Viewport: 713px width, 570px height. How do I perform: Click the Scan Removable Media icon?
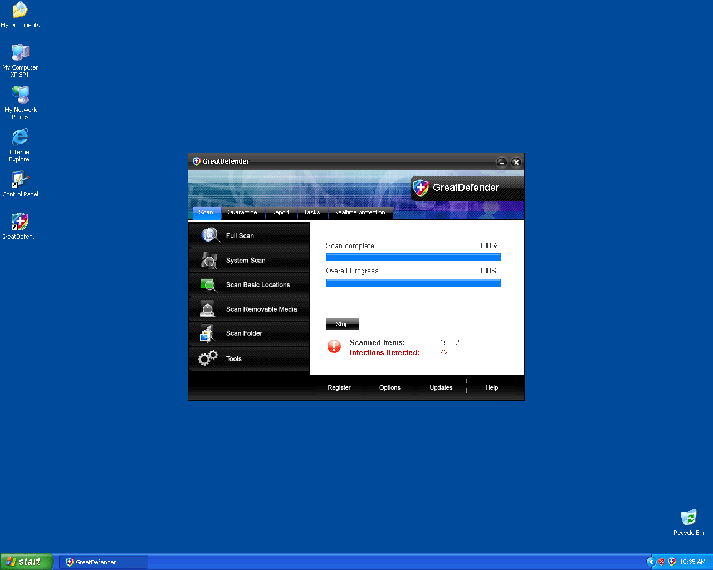(208, 309)
